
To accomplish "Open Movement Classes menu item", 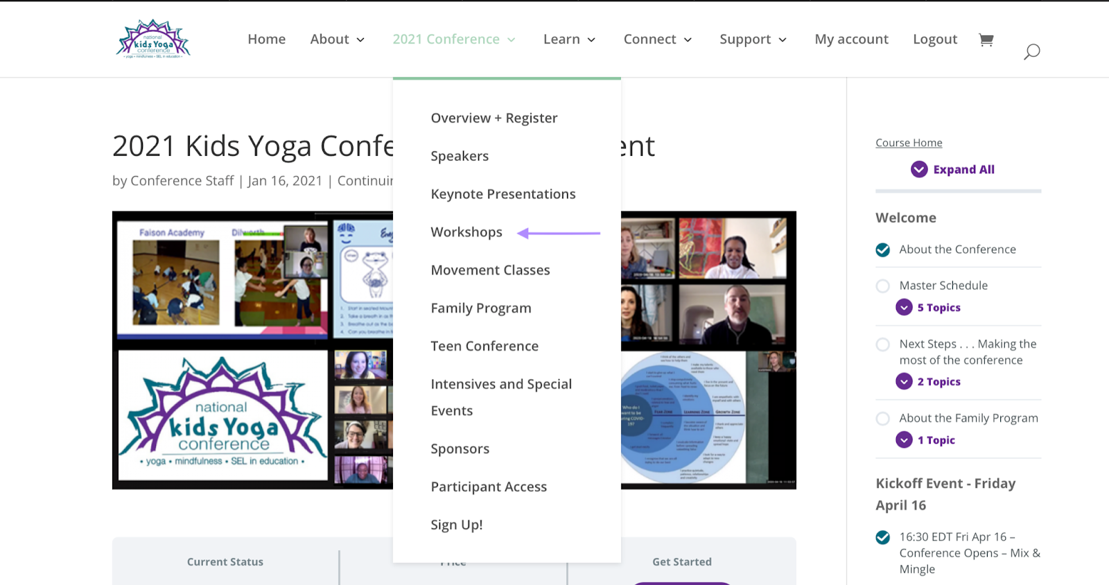I will click(x=490, y=270).
